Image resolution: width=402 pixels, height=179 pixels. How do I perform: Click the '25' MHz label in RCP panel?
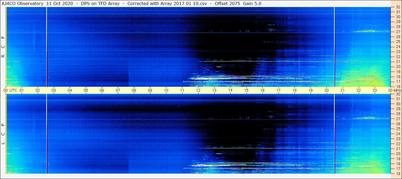pyautogui.click(x=398, y=42)
